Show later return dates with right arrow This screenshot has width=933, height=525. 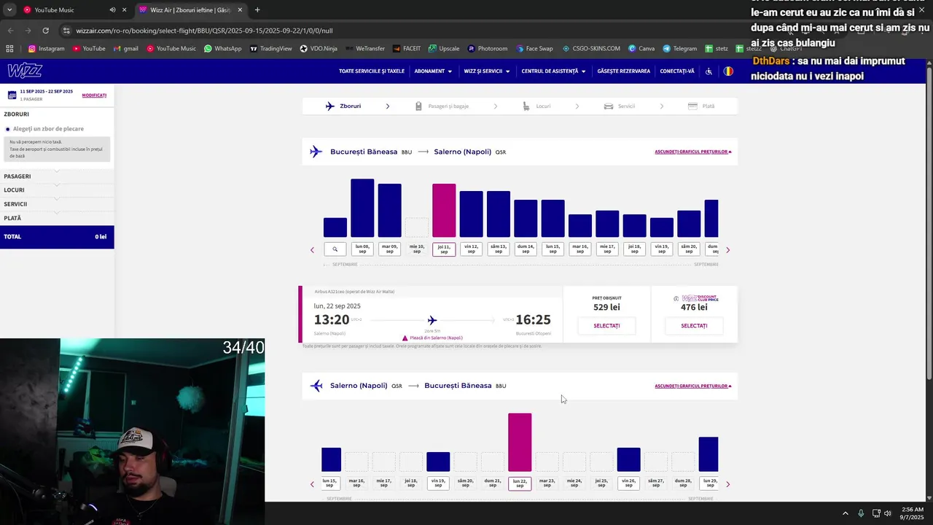[x=727, y=484]
